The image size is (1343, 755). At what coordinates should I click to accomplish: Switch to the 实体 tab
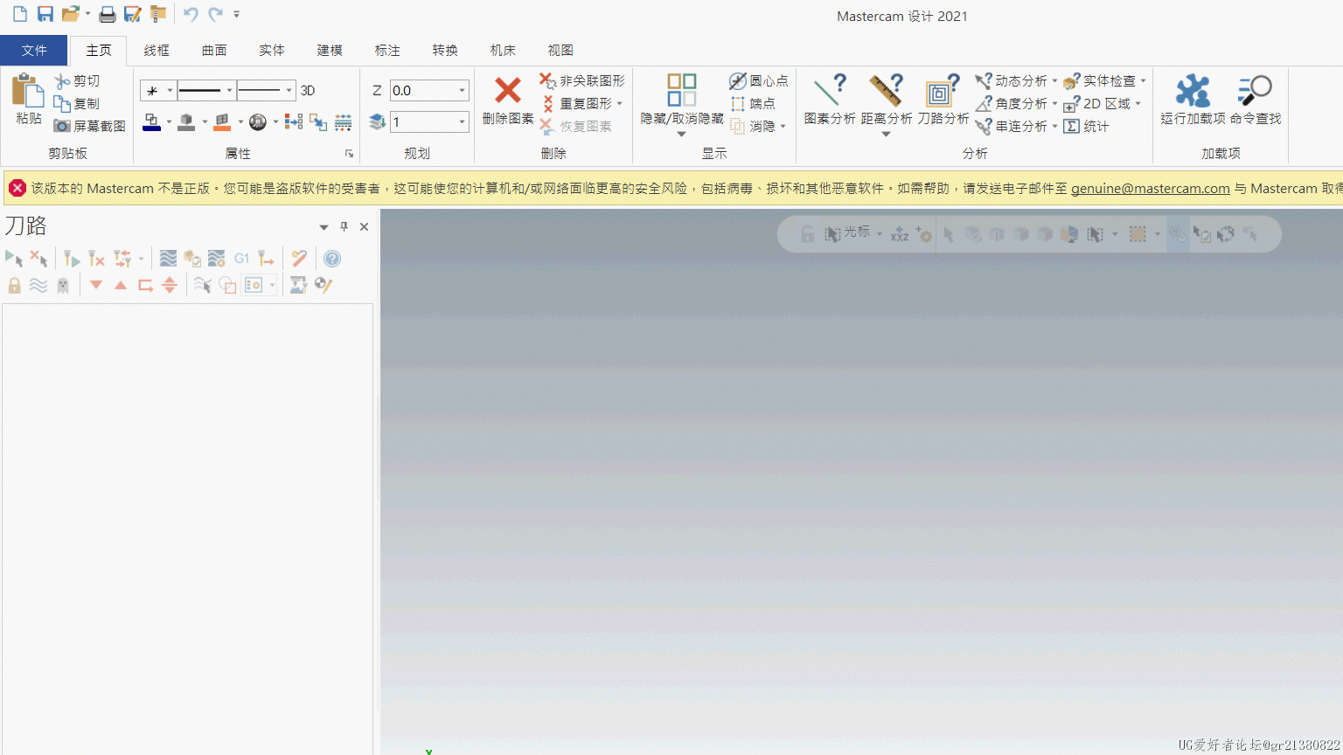[272, 50]
